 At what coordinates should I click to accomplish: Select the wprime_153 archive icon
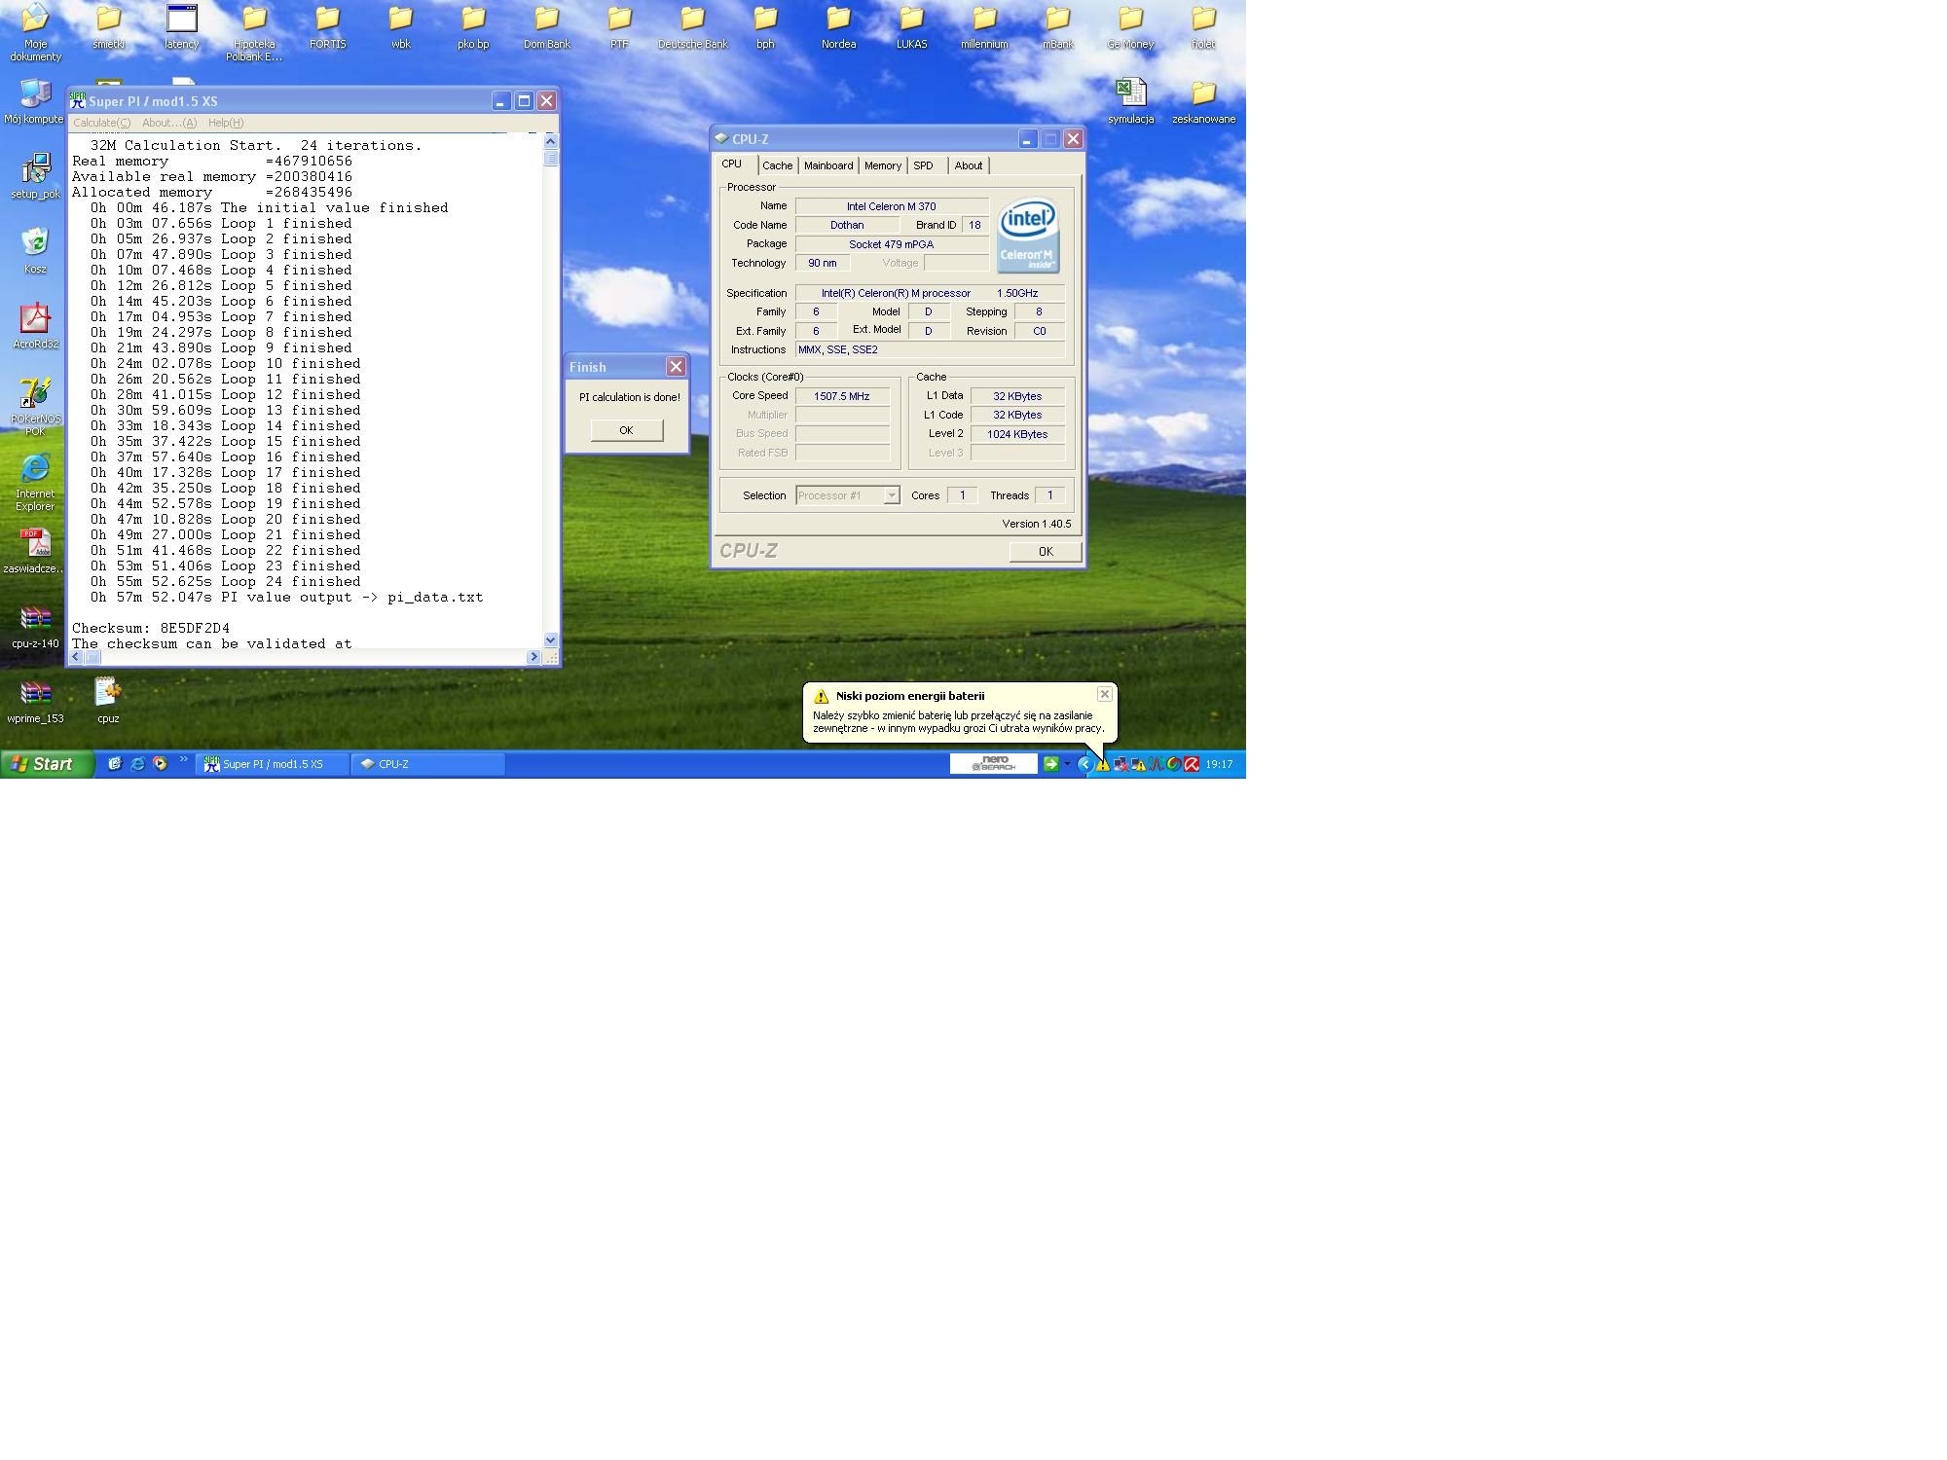[35, 701]
